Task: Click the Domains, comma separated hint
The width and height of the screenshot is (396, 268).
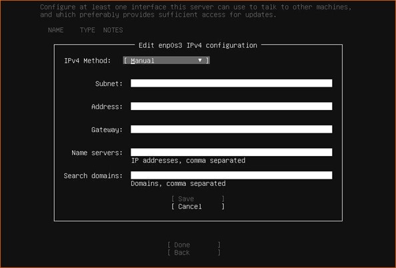Action: coord(178,183)
